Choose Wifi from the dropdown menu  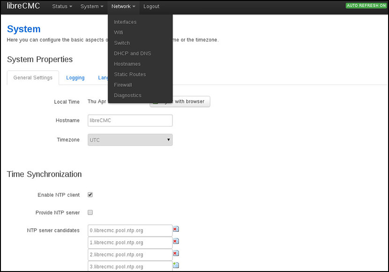click(119, 33)
